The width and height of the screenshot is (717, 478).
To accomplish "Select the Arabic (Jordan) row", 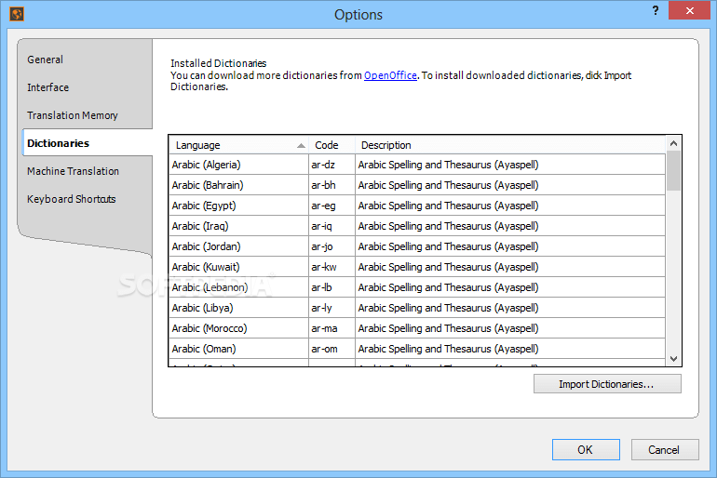I will pyautogui.click(x=417, y=246).
